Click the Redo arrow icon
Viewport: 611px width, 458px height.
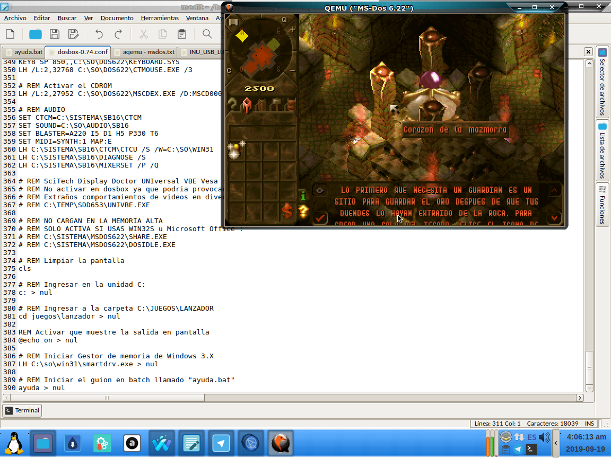click(x=118, y=34)
